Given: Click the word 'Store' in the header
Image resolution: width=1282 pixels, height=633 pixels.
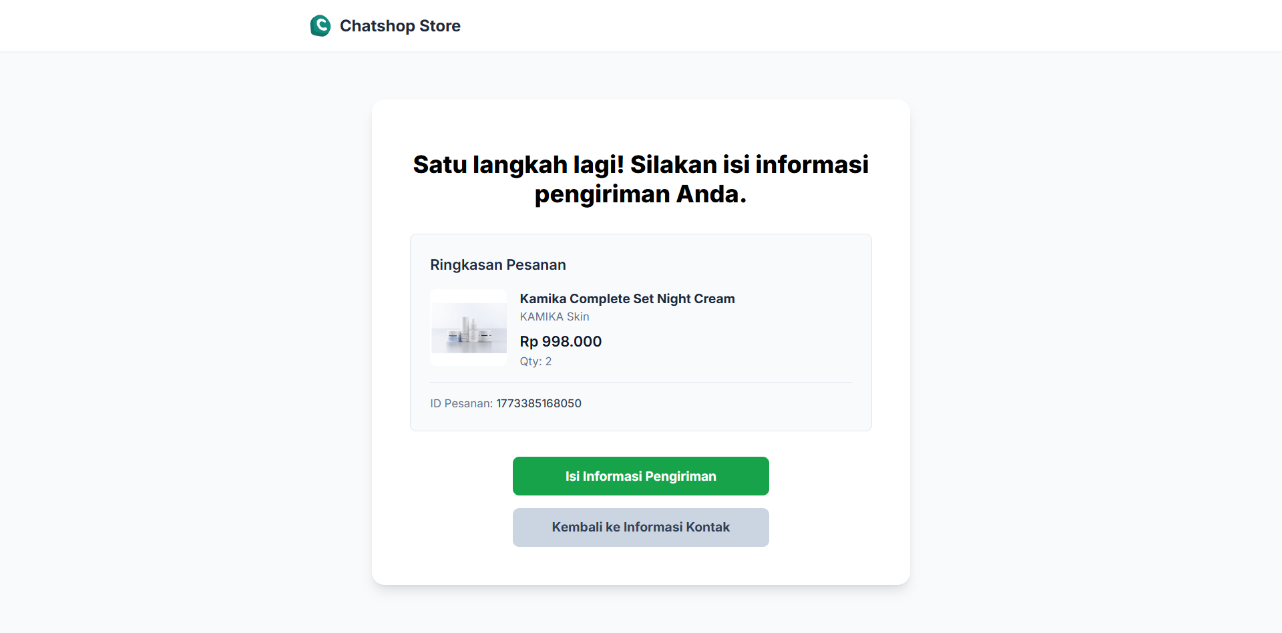Looking at the screenshot, I should 440,26.
